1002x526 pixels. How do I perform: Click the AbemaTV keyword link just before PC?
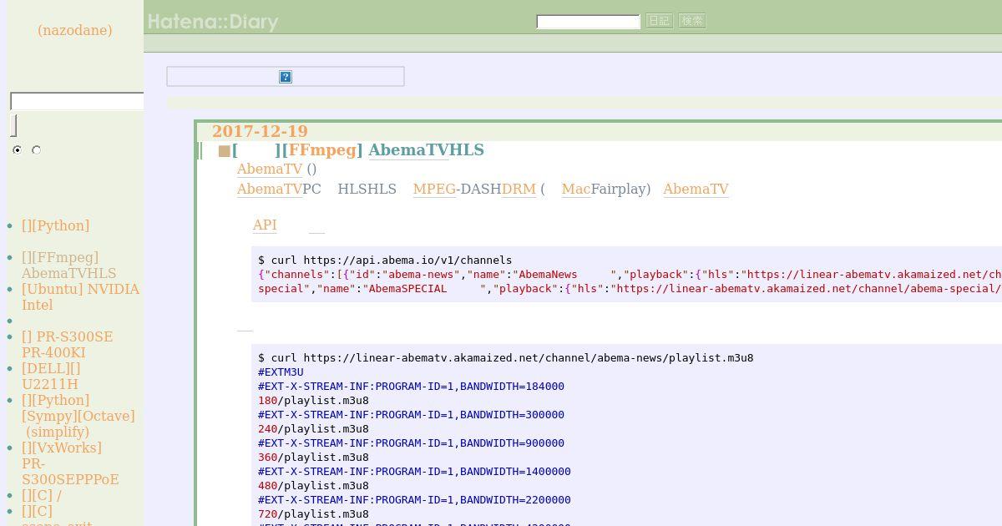pos(270,190)
